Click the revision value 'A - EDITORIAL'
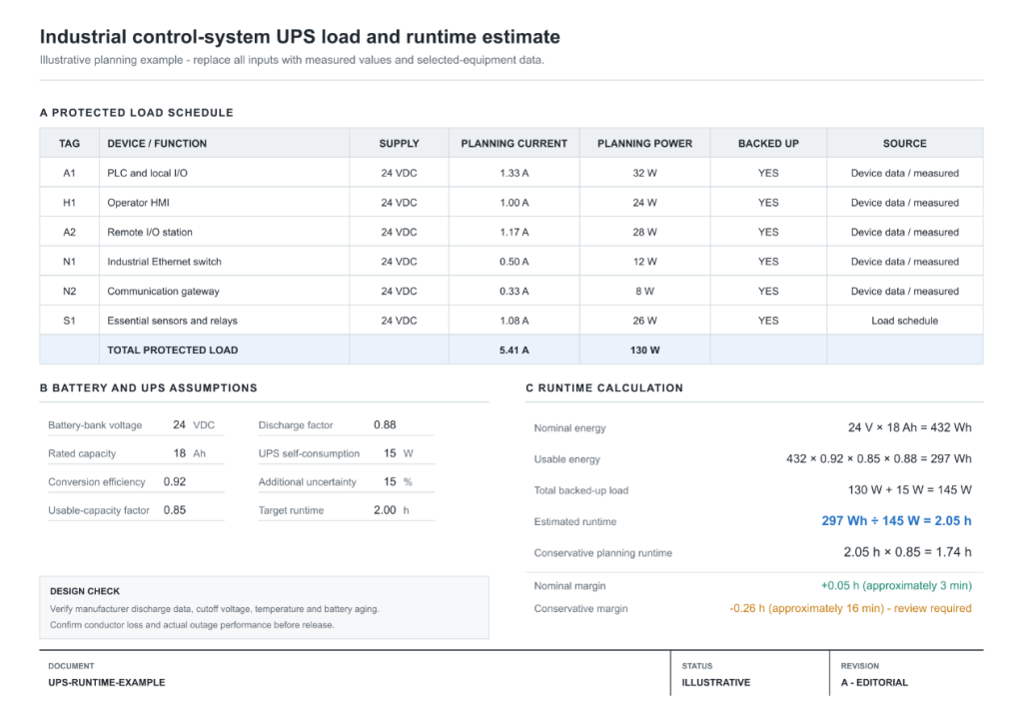Image resolution: width=1023 pixels, height=704 pixels. click(x=874, y=682)
